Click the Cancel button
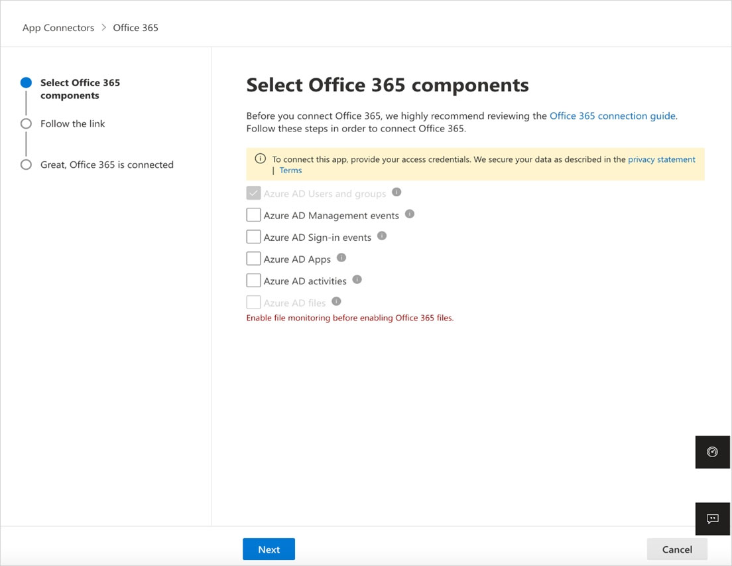Screen dimensions: 732x566 677,549
